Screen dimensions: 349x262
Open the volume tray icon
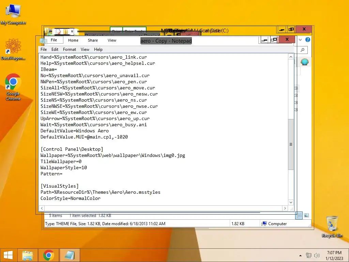317,255
